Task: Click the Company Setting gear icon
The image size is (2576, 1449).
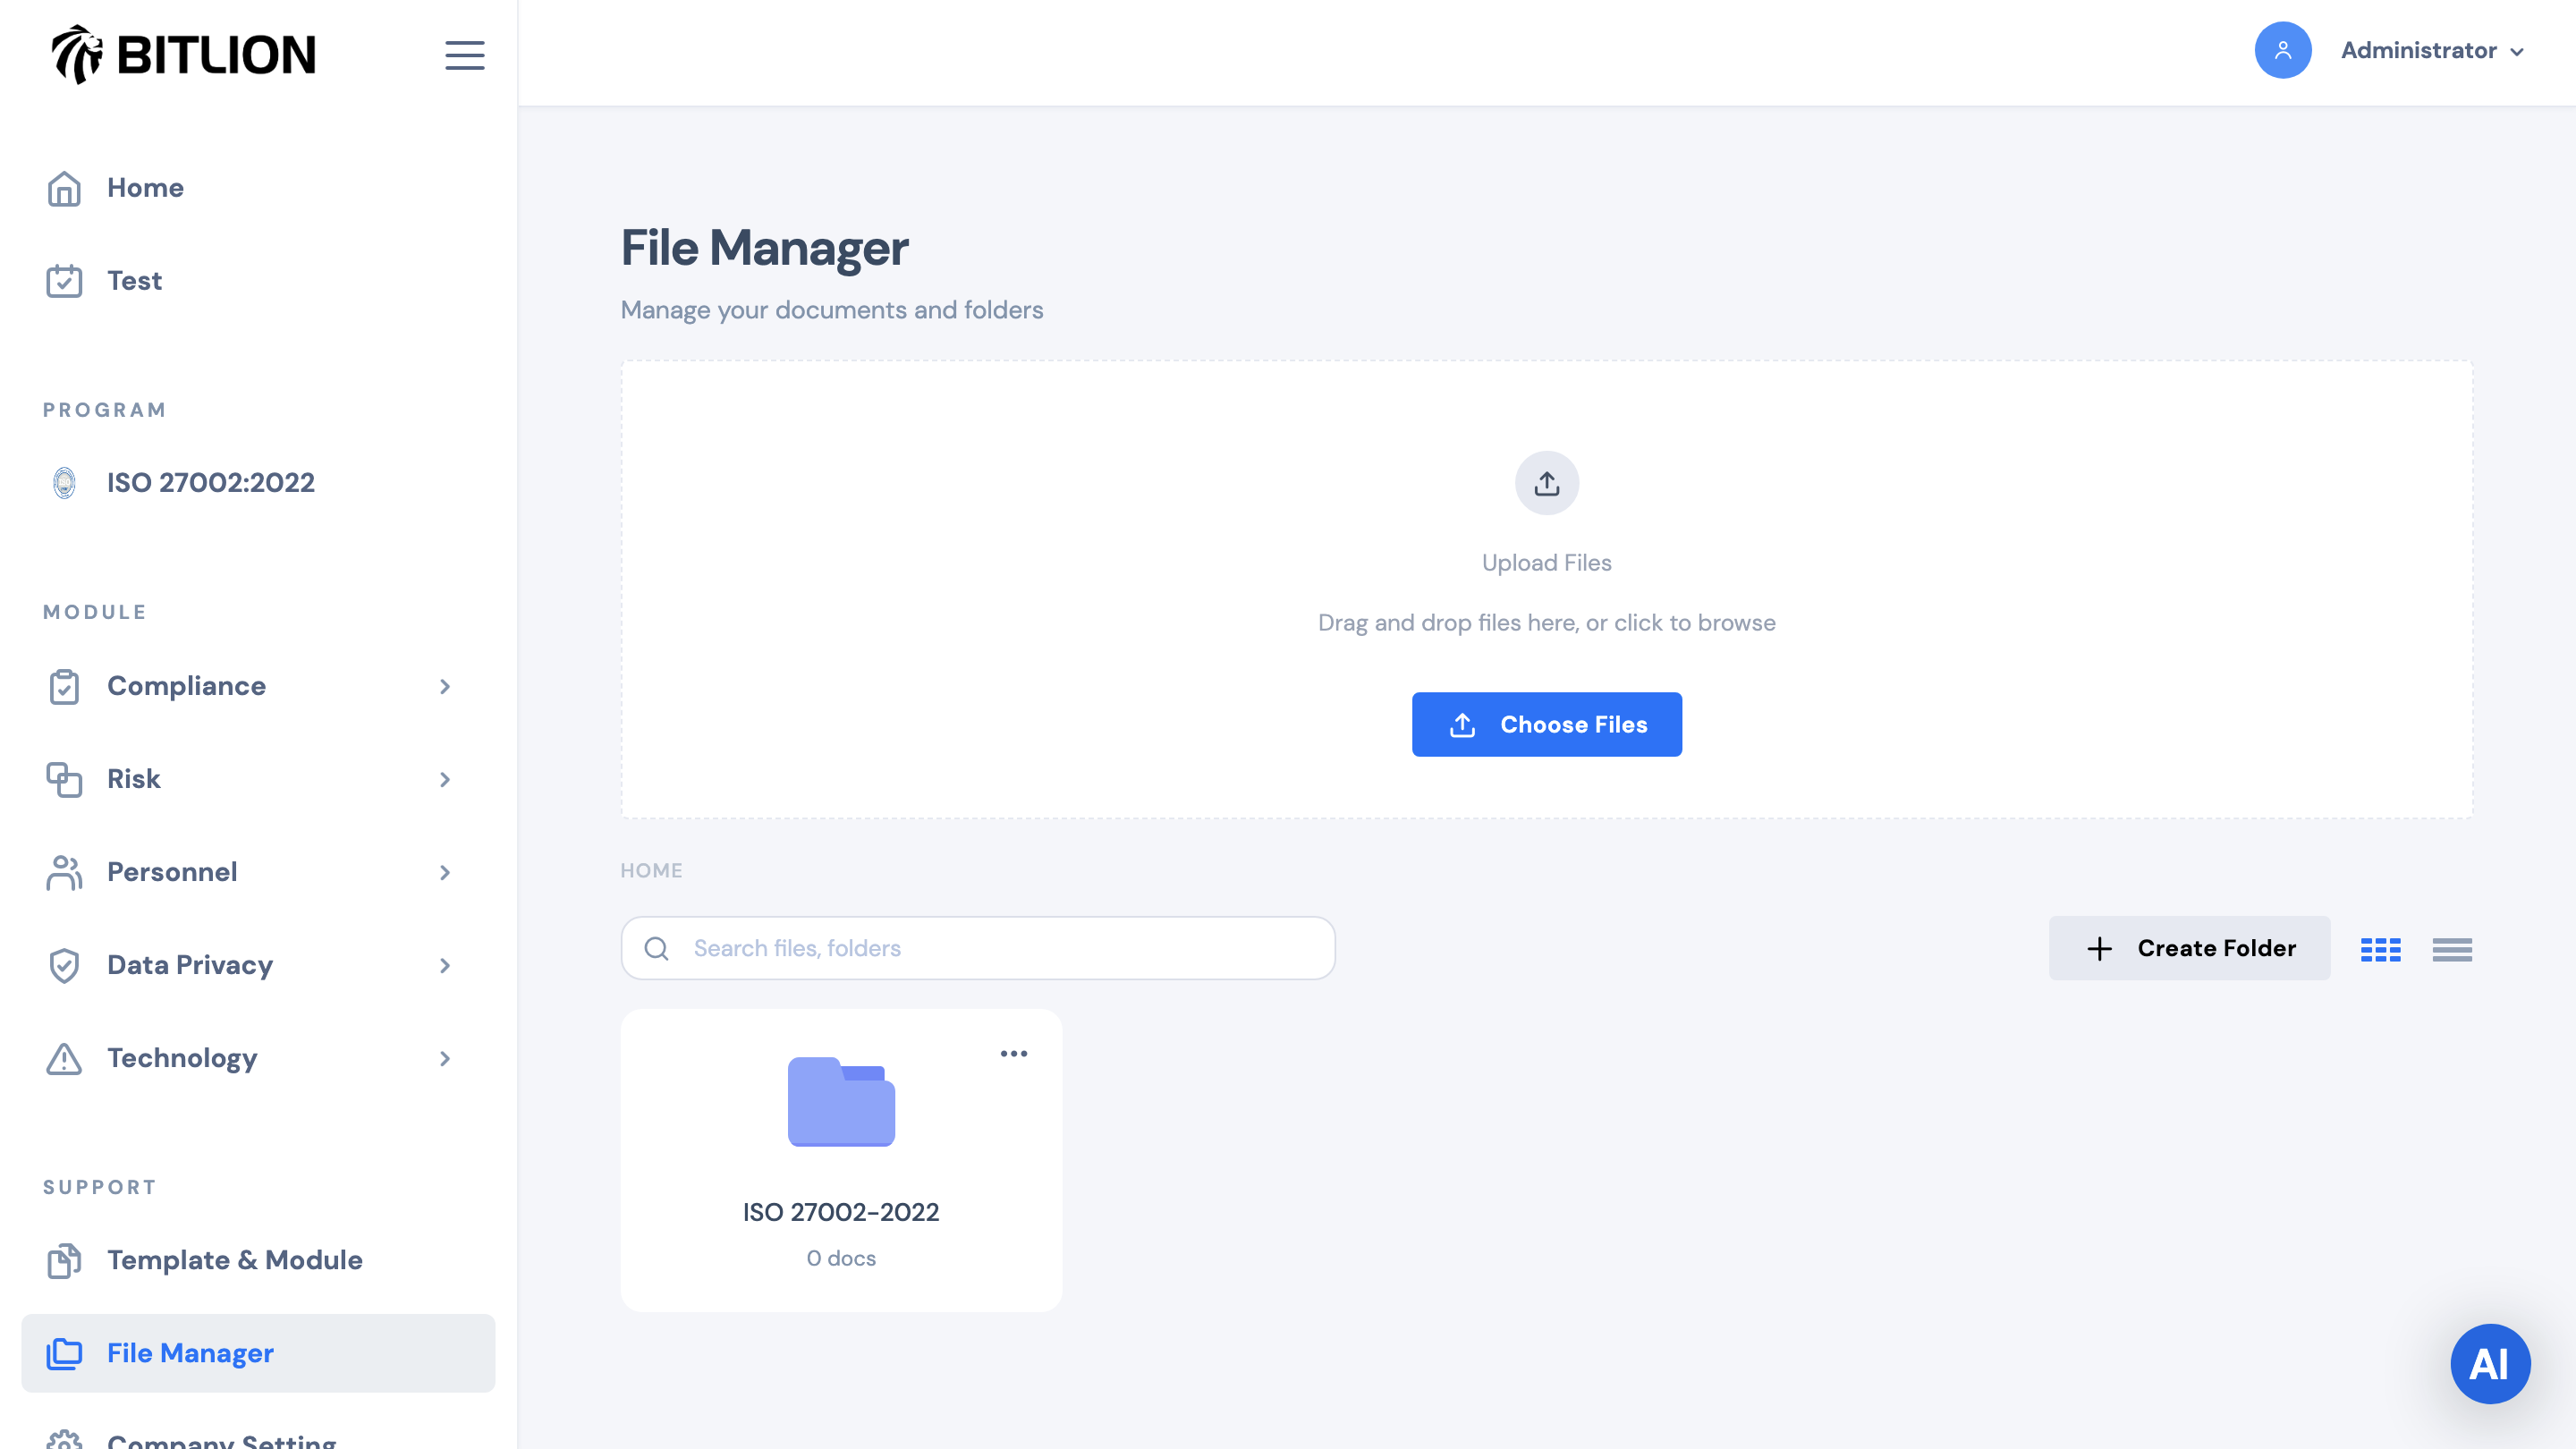Action: tap(64, 1440)
